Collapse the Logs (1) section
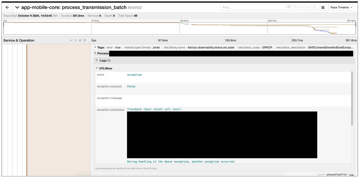Image resolution: width=359 pixels, height=178 pixels. tap(97, 60)
